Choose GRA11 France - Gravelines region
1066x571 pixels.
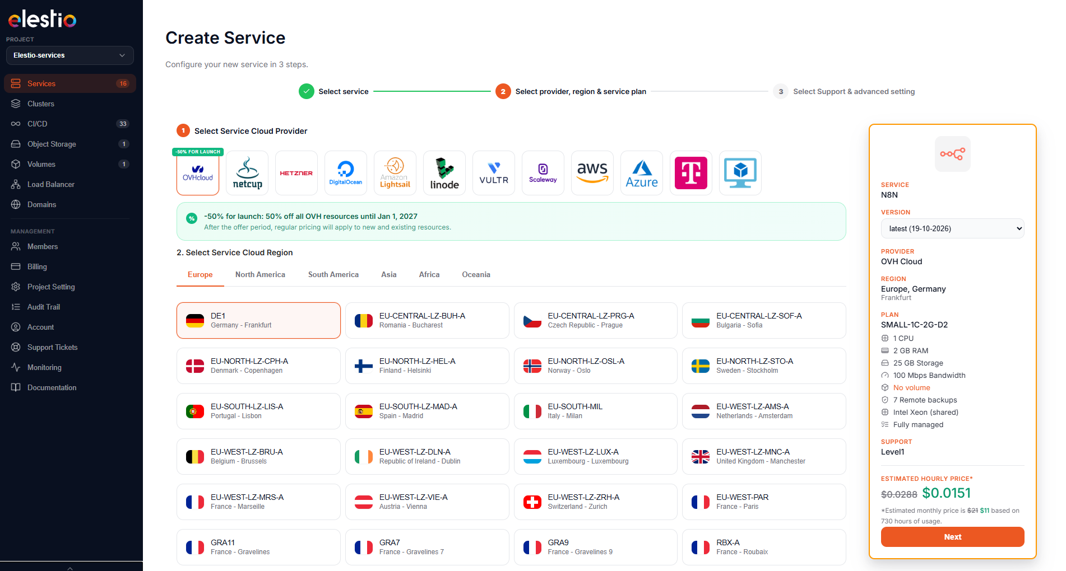258,547
